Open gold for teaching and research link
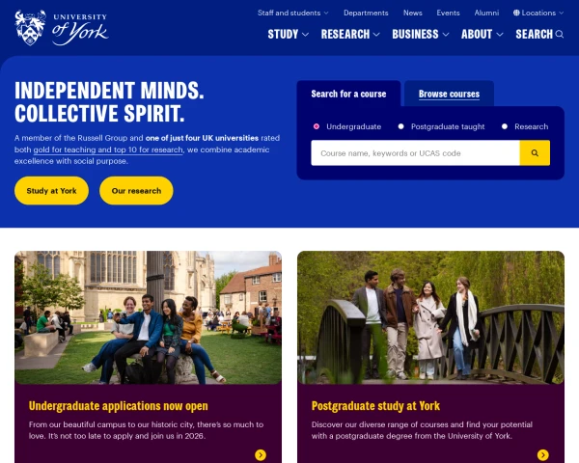This screenshot has width=579, height=463. [108, 150]
